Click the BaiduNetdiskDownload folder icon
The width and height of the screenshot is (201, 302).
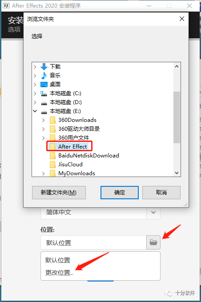52,155
